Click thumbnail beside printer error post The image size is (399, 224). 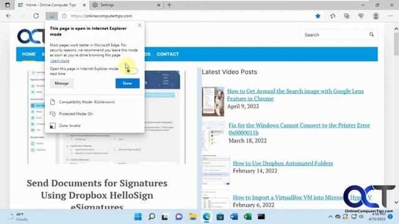point(214,135)
